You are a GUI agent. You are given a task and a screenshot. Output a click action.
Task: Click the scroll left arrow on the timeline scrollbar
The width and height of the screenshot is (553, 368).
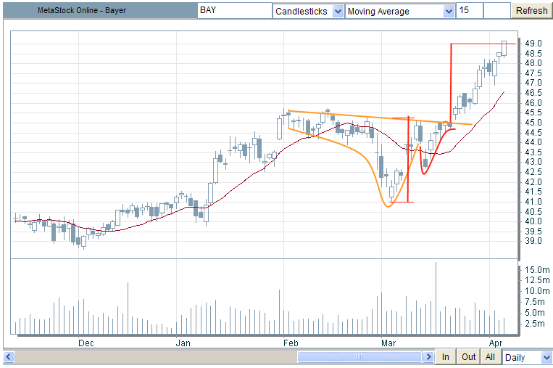tap(9, 356)
